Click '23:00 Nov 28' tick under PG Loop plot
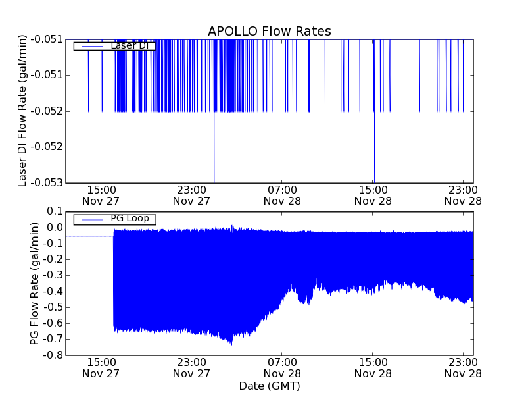Viewport: 526px width, 395px height. [463, 368]
